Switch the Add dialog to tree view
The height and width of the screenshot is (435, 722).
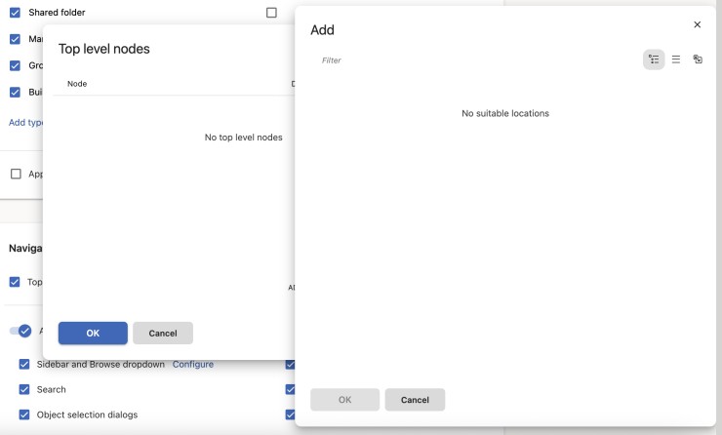pyautogui.click(x=654, y=59)
